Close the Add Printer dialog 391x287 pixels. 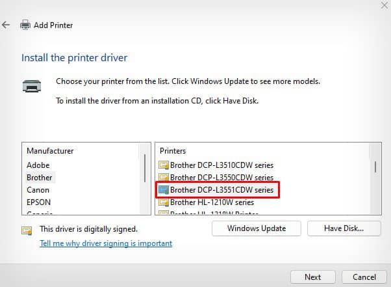pos(385,5)
